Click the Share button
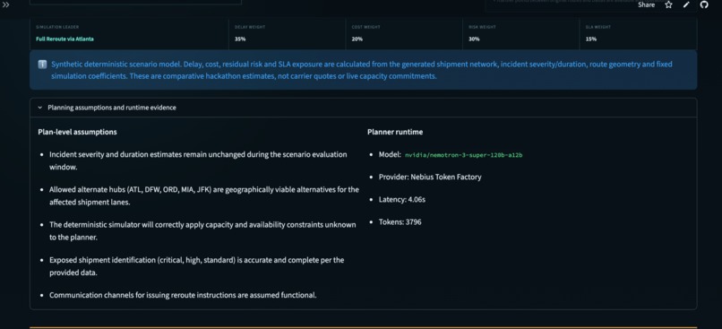The width and height of the screenshot is (722, 329). click(x=646, y=4)
